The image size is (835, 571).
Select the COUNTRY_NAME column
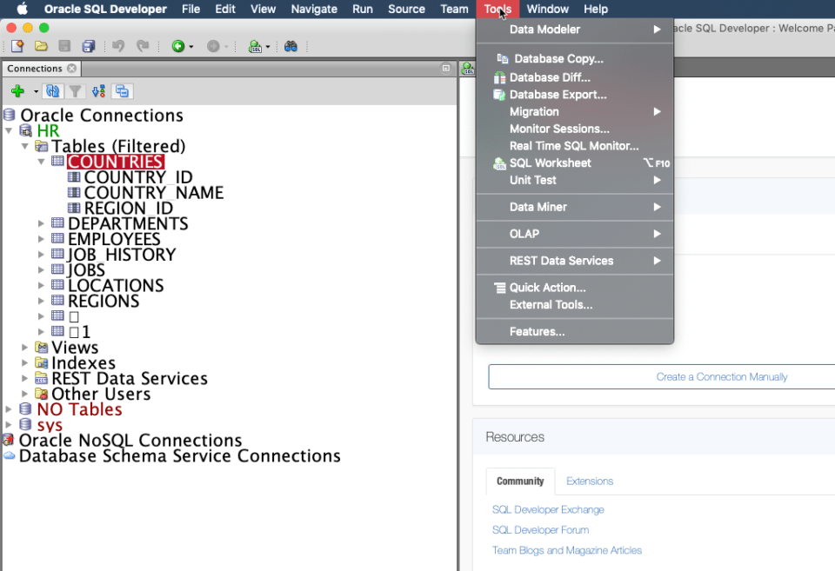click(154, 192)
